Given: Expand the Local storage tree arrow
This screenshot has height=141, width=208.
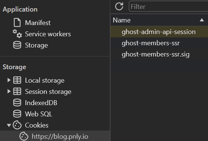Looking at the screenshot, I should 9,80.
